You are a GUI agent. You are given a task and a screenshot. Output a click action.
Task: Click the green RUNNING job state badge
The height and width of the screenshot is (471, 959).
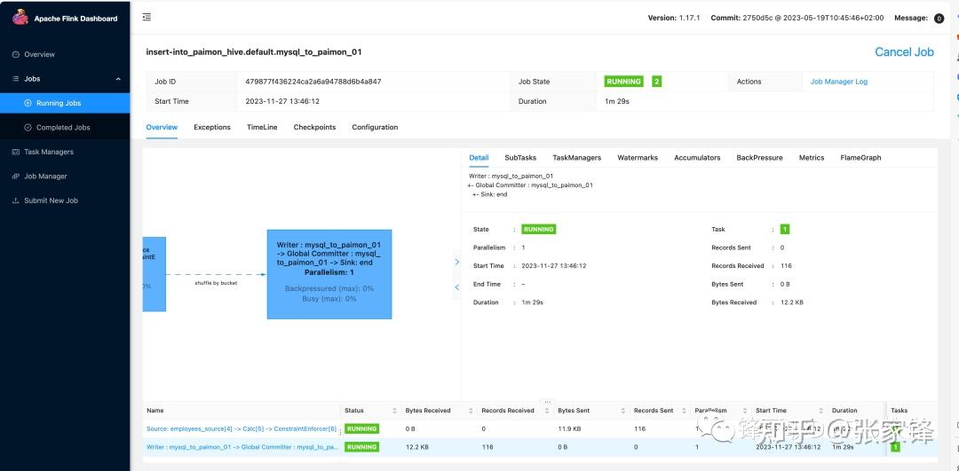(623, 82)
